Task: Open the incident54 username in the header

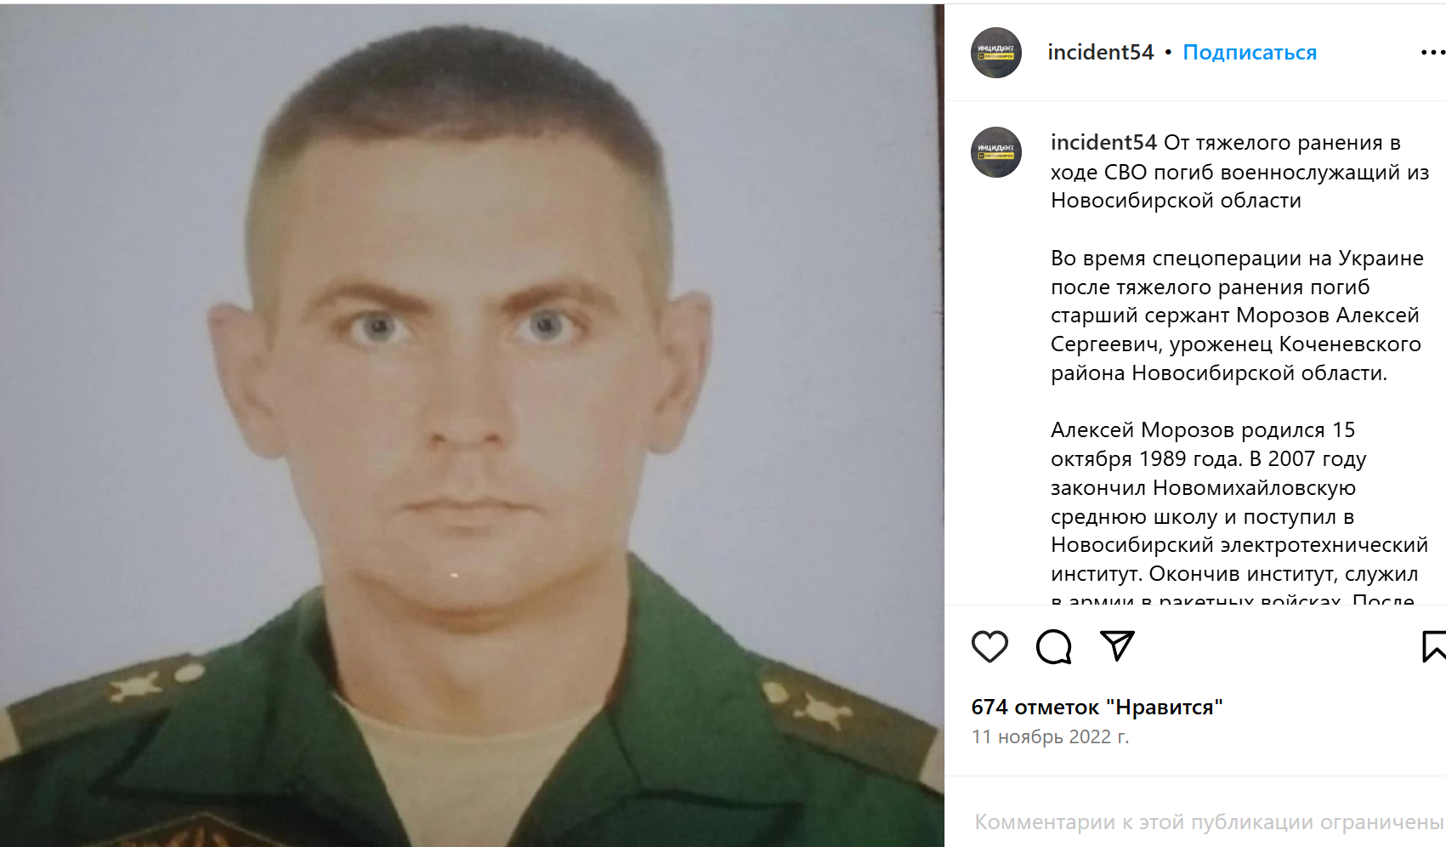Action: tap(1101, 53)
